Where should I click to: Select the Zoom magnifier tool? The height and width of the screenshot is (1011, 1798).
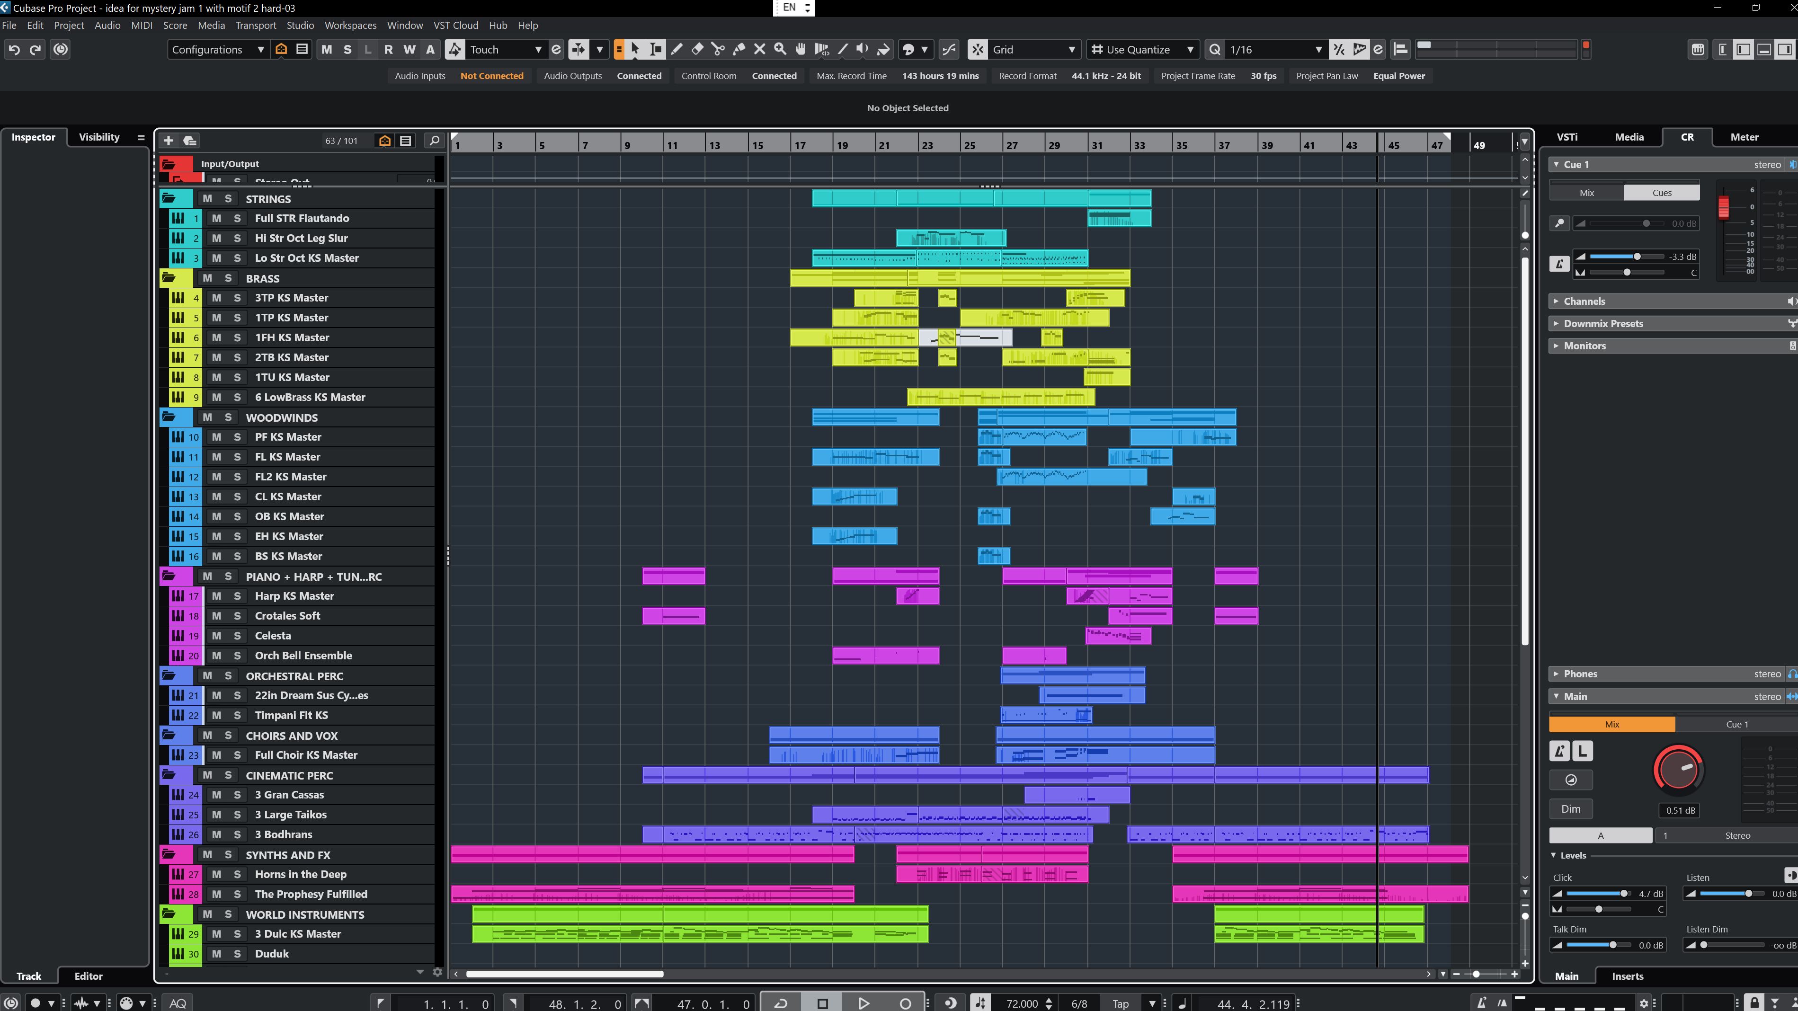(x=780, y=49)
